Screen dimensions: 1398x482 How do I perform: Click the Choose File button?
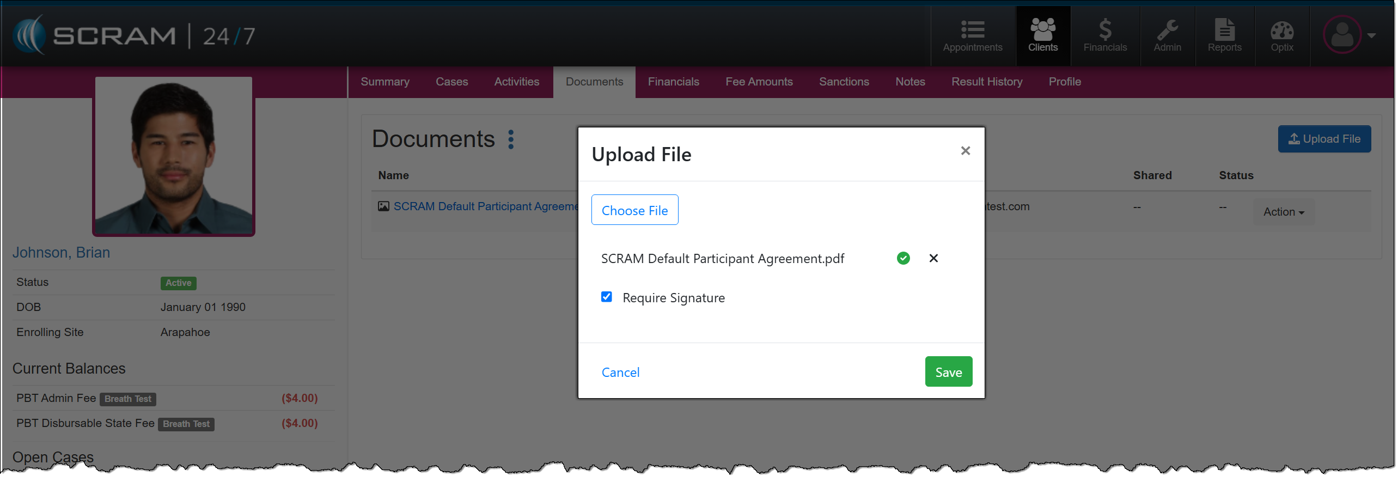pyautogui.click(x=634, y=210)
